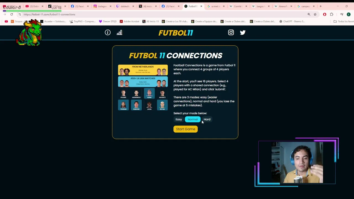Open the media control music icon
354x199 pixels.
[342, 14]
